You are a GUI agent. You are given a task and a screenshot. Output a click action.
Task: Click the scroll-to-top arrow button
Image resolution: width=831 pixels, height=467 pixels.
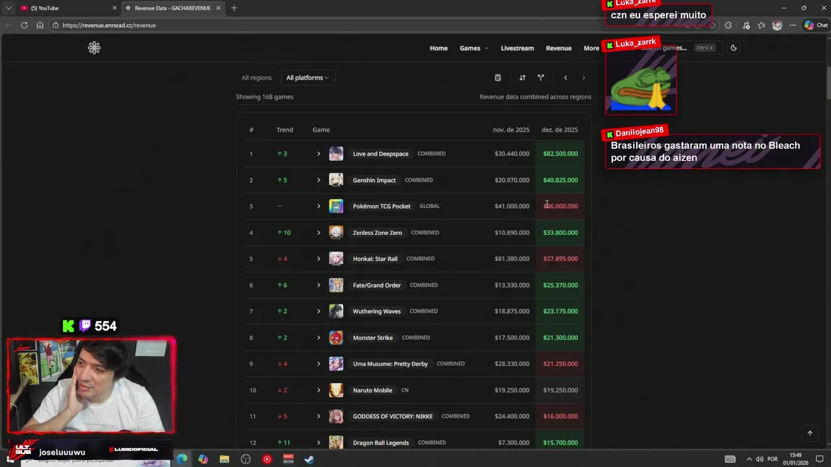click(810, 433)
